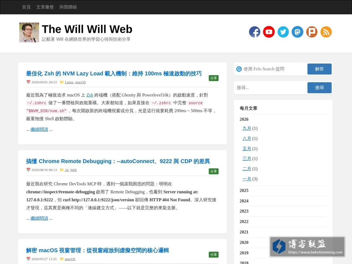Click the author avatar photo
This screenshot has width=352, height=264.
(29, 33)
